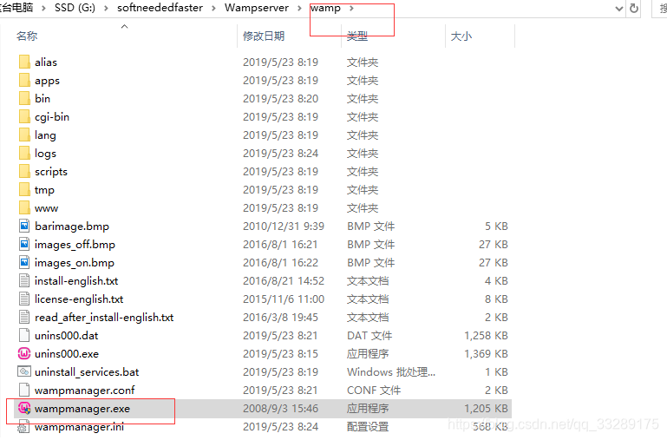The width and height of the screenshot is (667, 440).
Task: Sort by the 修改日期 column header
Action: 264,36
